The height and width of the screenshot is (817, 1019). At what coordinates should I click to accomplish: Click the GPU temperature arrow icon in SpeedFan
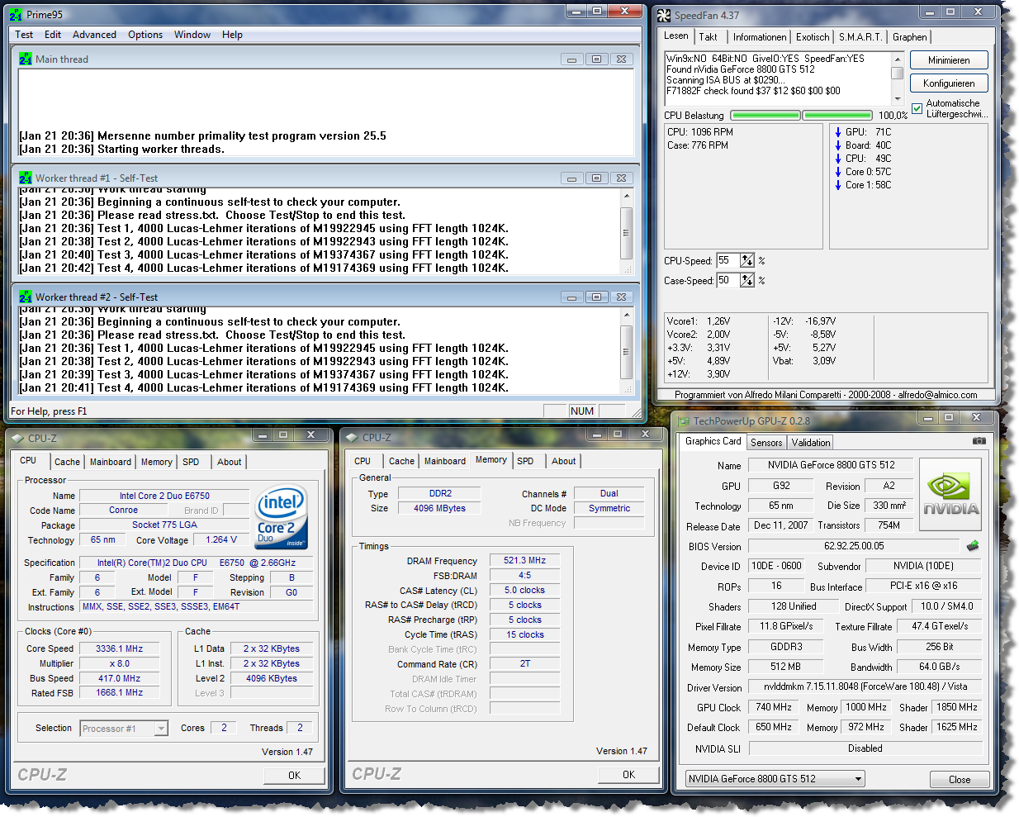pos(838,132)
